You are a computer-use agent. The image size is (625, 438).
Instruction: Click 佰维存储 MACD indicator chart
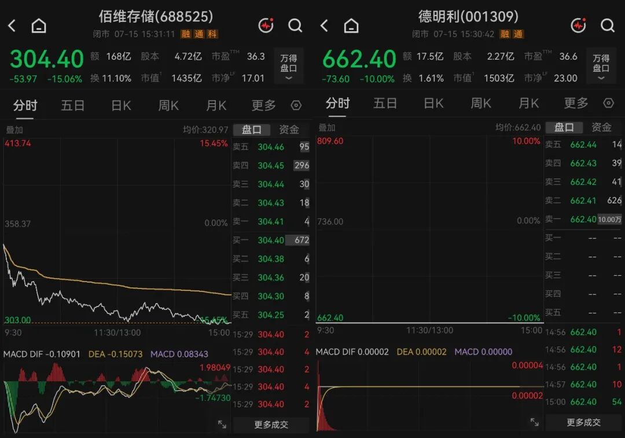tap(117, 397)
